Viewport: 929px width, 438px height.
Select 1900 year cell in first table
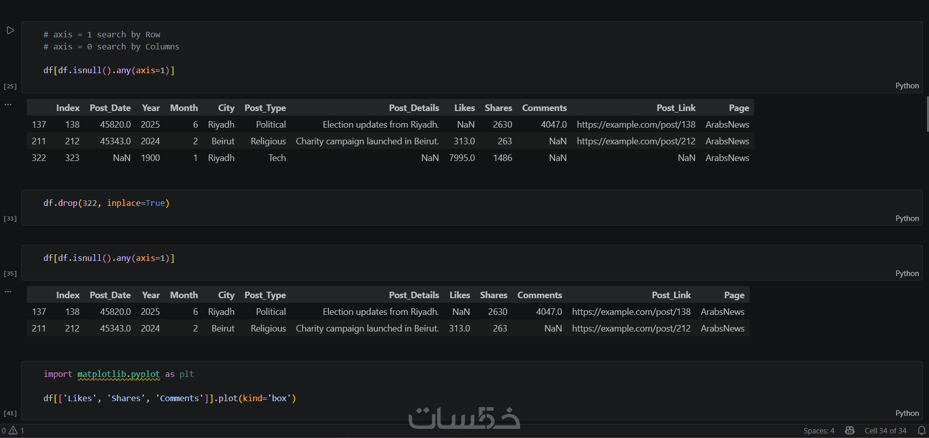[x=151, y=158]
